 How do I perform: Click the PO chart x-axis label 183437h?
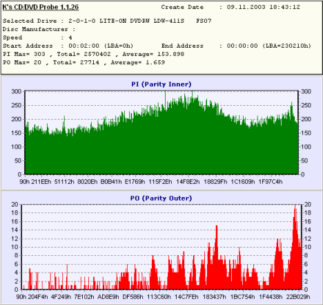(214, 297)
